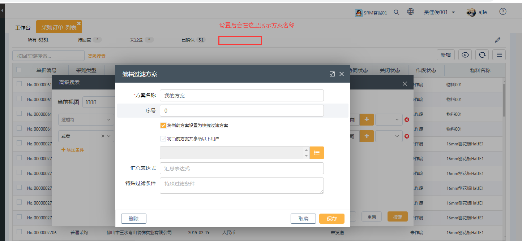Close the 编辑过滤方案 dialog
Viewport: 522px width, 241px height.
click(342, 74)
